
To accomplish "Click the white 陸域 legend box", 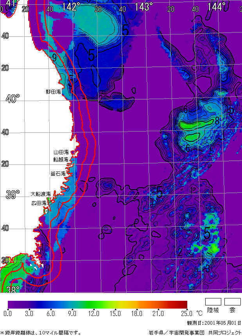I will pyautogui.click(x=213, y=302).
